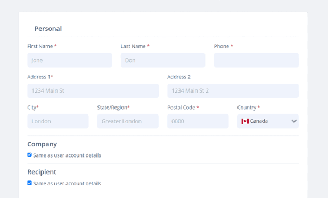Click the Postal Code field

coord(198,121)
